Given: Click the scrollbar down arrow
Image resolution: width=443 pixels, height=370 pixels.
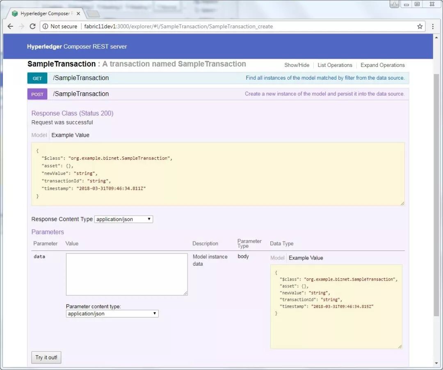Looking at the screenshot, I should (x=436, y=363).
